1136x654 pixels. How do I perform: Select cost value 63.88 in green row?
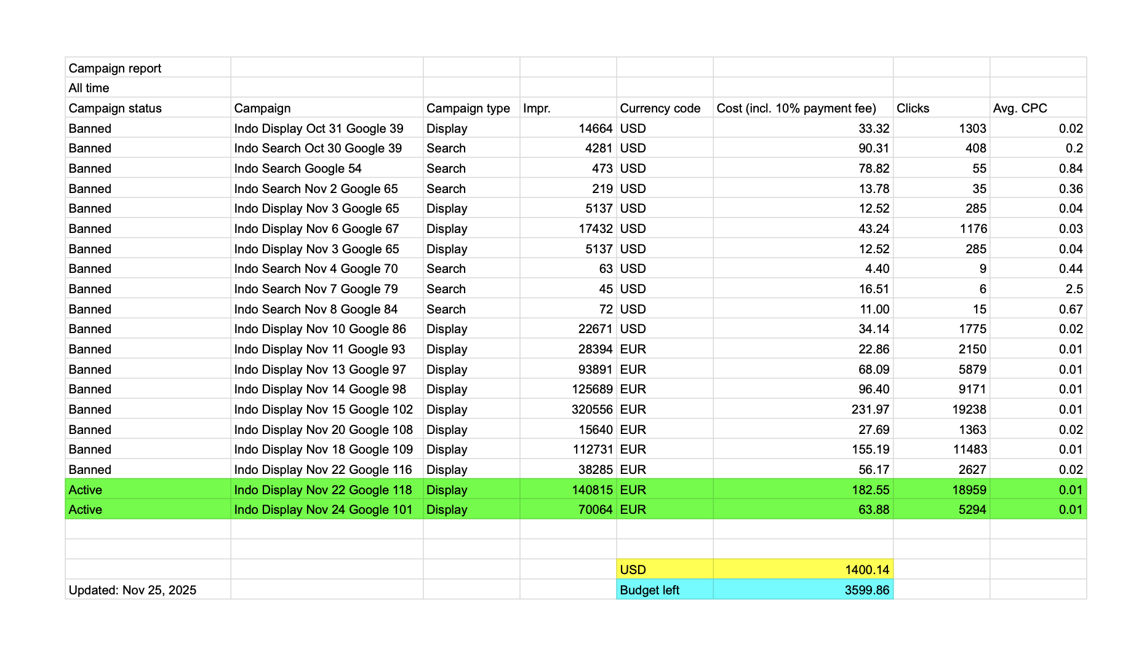point(803,510)
